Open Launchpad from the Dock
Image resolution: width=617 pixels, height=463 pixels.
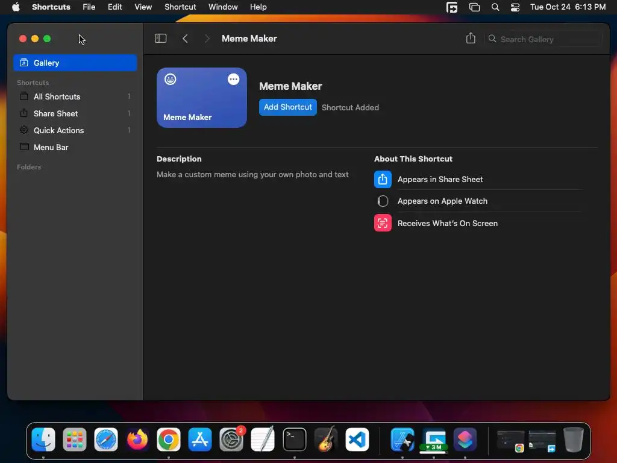(74, 439)
